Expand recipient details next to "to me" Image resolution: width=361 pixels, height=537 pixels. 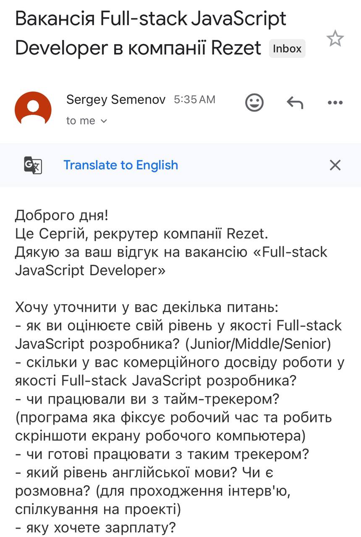point(104,121)
